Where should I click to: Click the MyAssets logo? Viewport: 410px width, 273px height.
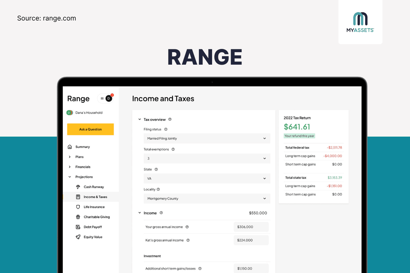360,22
